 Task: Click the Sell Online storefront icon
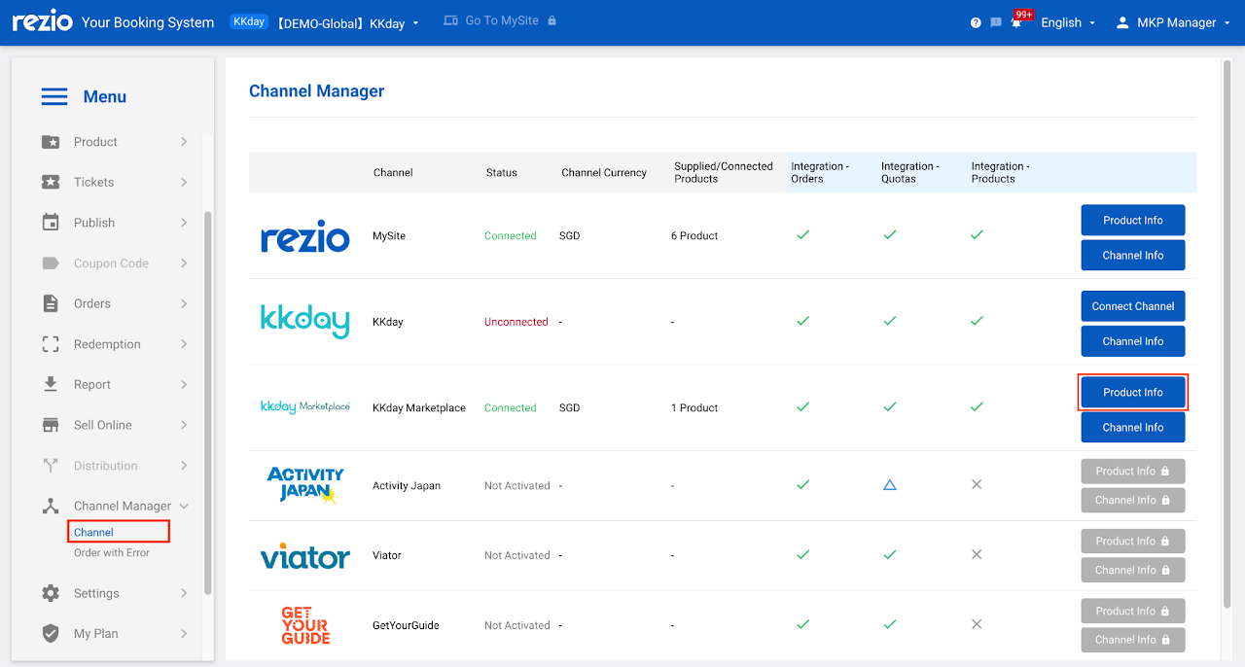coord(51,425)
